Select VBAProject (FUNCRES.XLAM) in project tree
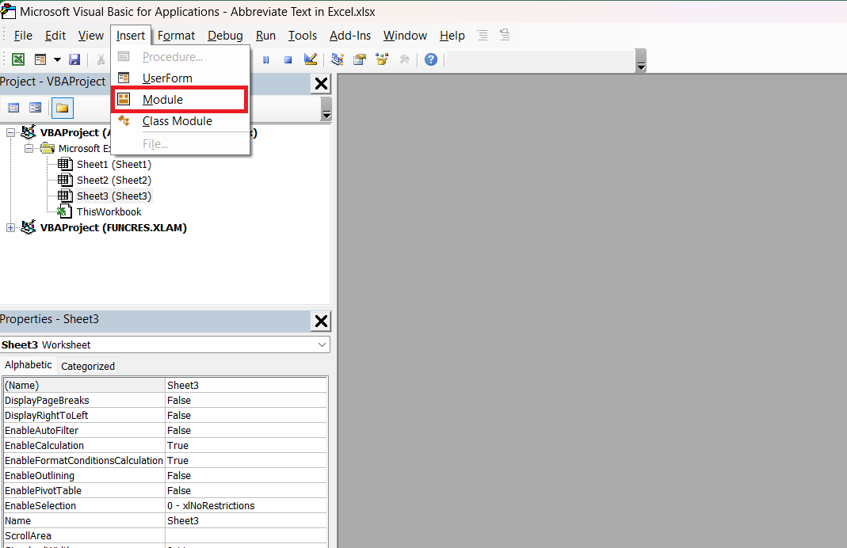 pyautogui.click(x=113, y=227)
